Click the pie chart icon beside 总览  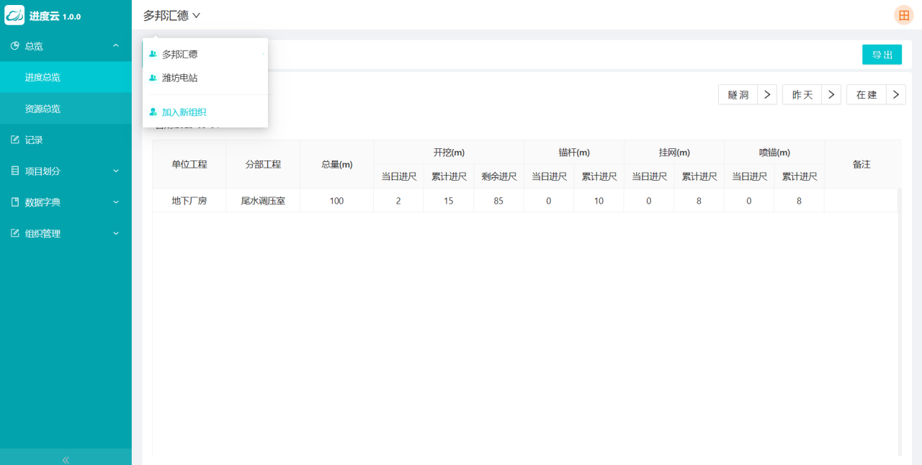click(14, 46)
